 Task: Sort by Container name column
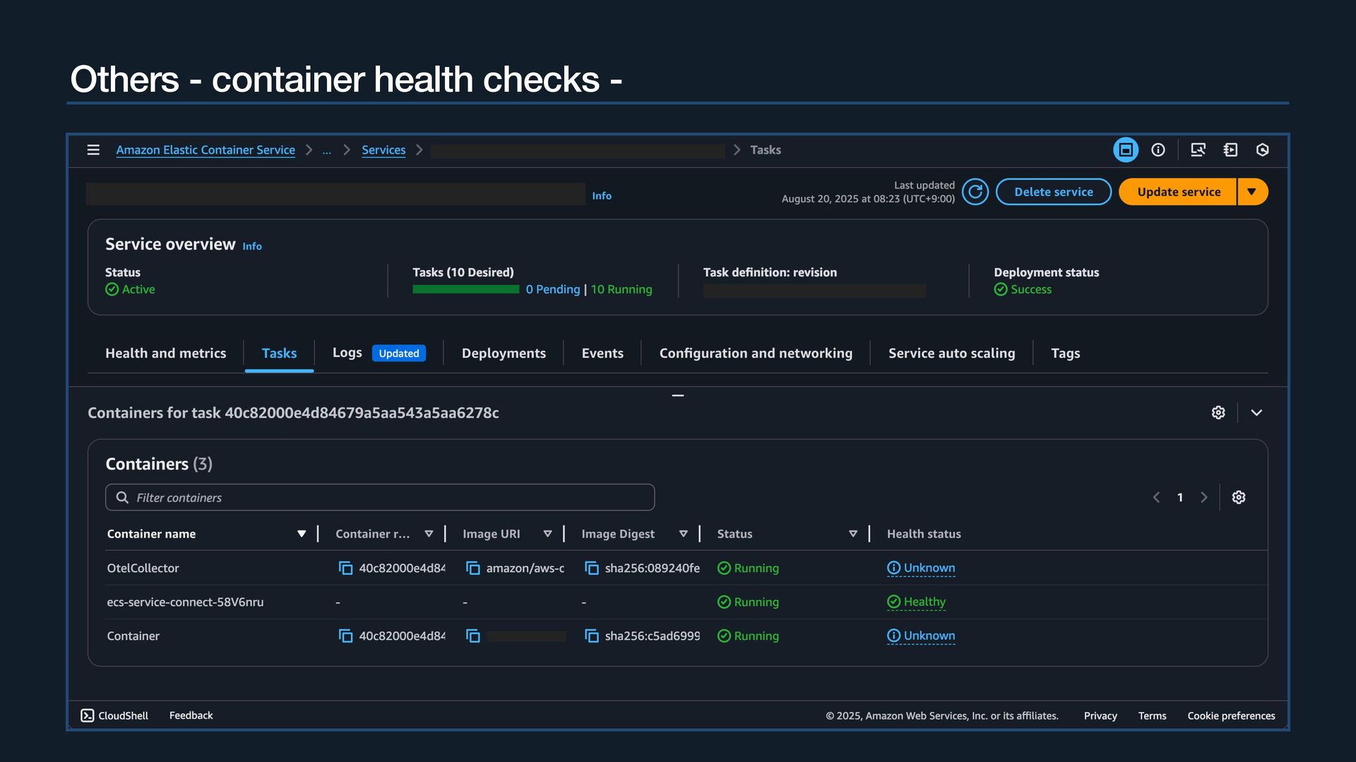tap(302, 534)
